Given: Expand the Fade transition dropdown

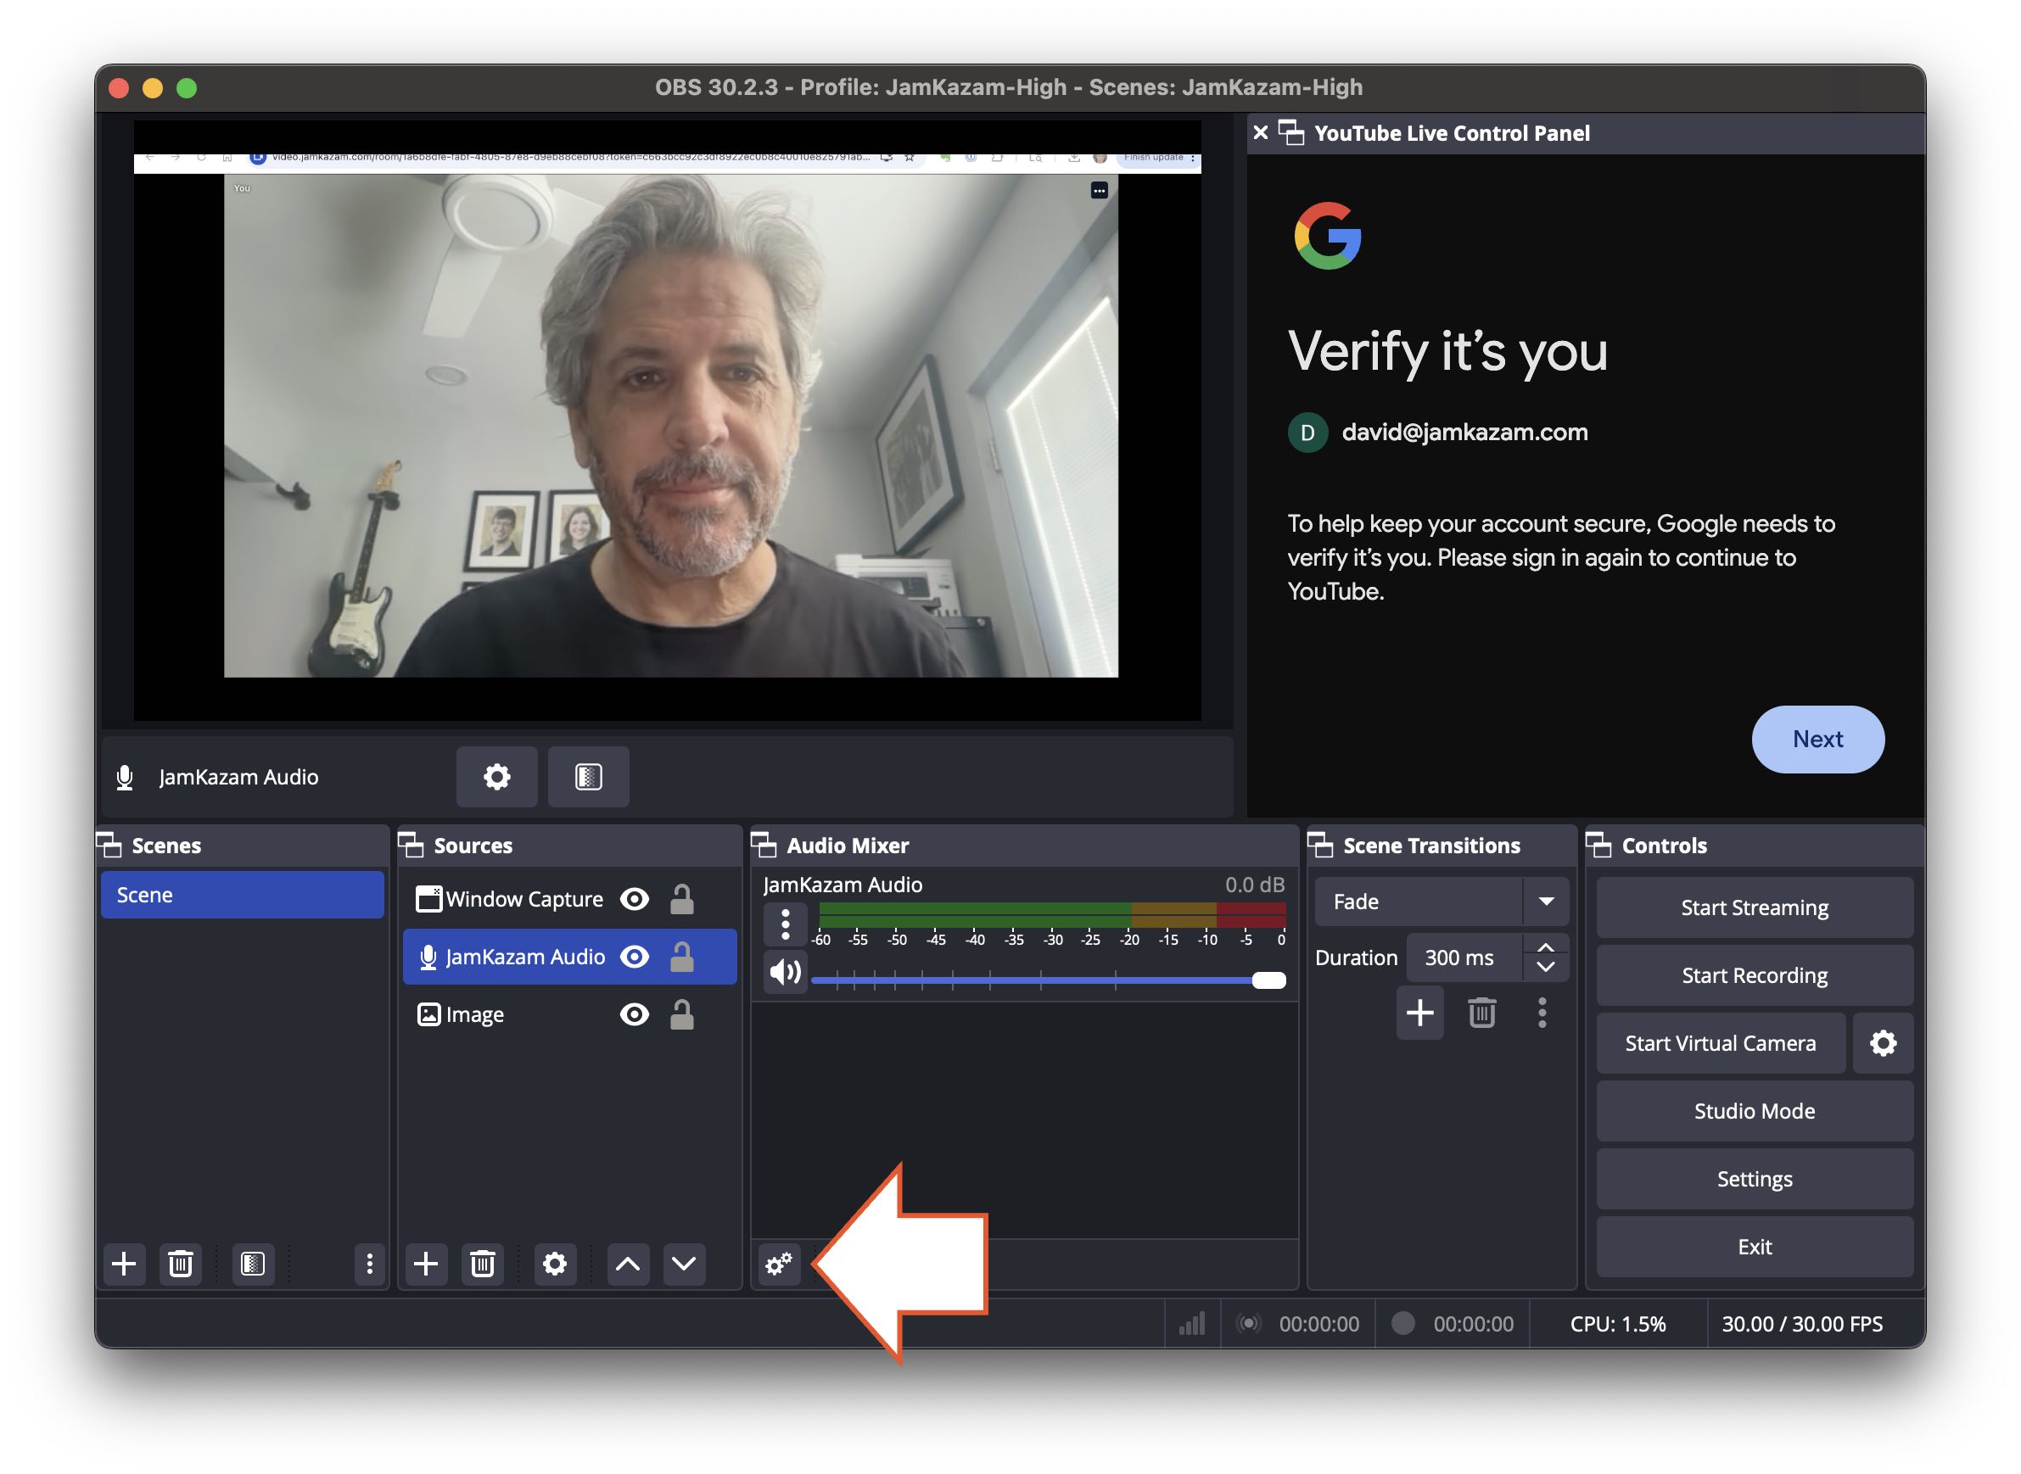Looking at the screenshot, I should (x=1546, y=902).
